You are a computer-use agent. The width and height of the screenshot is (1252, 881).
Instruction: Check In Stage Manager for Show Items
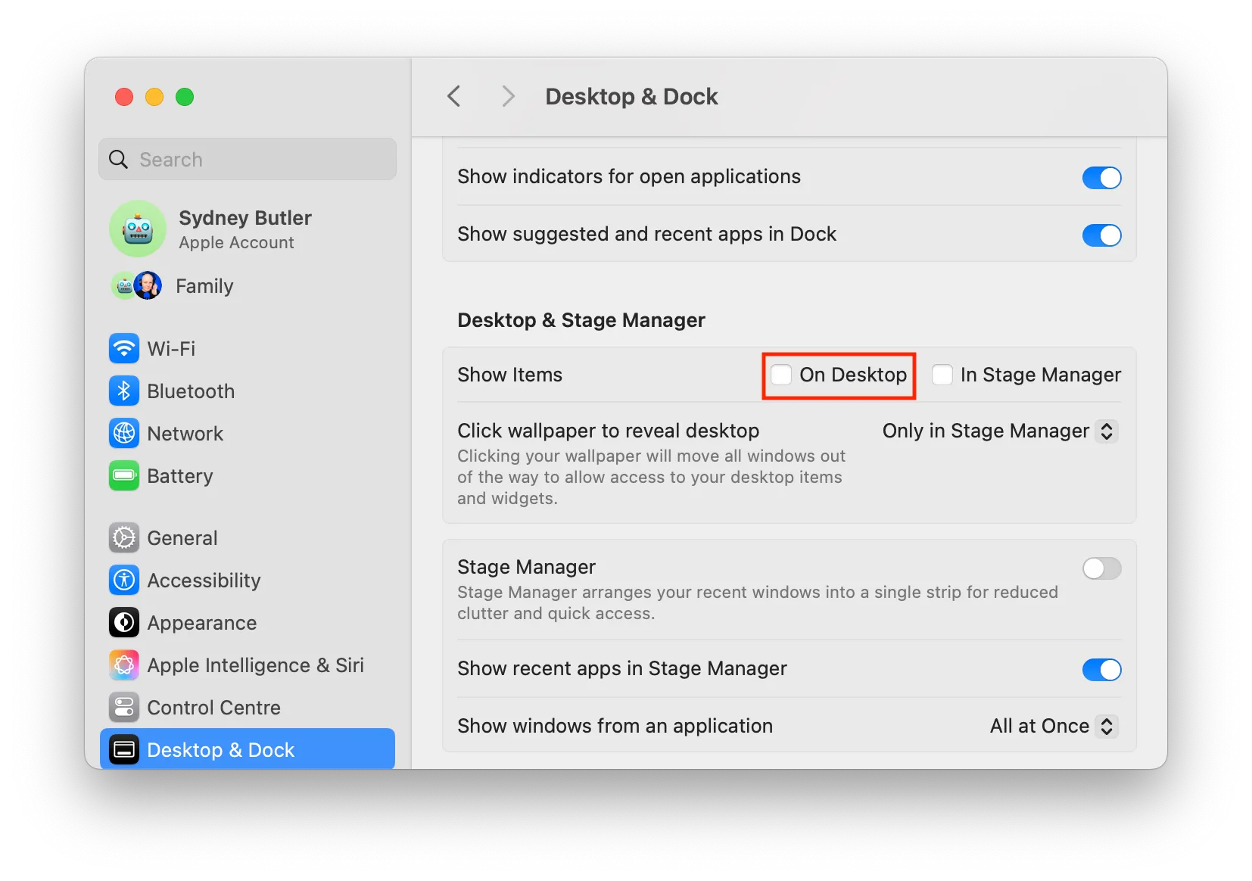[x=942, y=375]
